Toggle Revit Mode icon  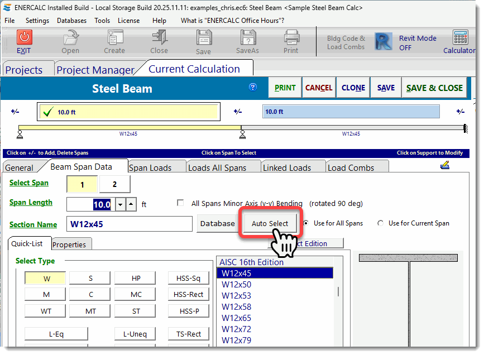click(384, 41)
